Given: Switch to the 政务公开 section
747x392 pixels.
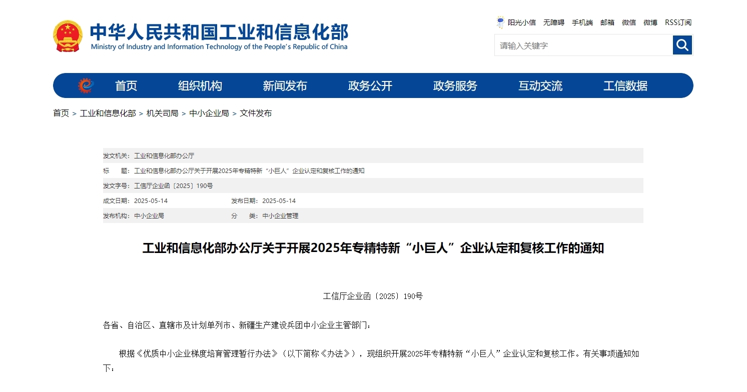Looking at the screenshot, I should (369, 85).
